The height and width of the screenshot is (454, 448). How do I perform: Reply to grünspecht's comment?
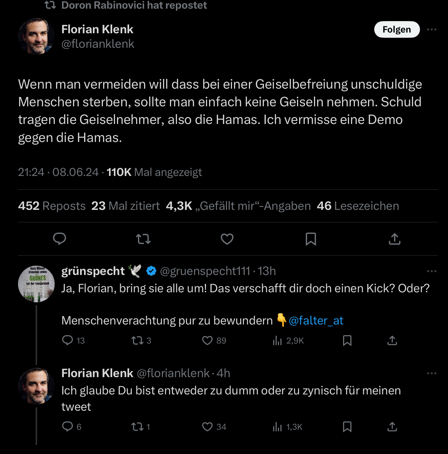(x=68, y=341)
